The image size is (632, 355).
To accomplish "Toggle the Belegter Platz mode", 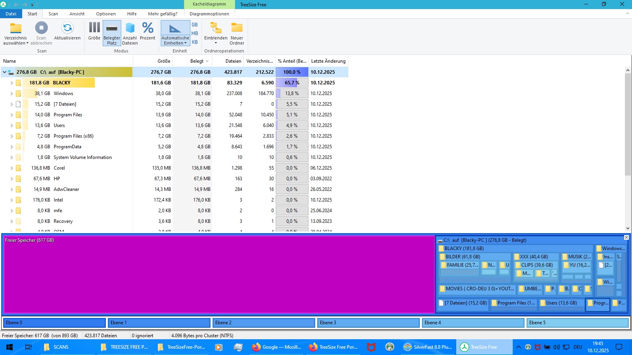I will 112,34.
